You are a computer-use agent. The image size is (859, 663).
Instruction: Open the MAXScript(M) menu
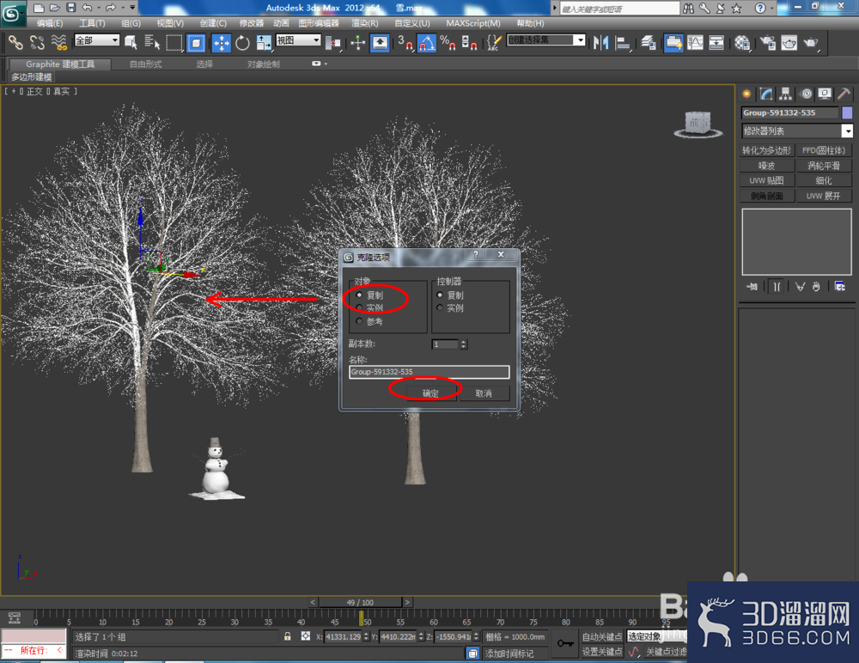(x=472, y=23)
